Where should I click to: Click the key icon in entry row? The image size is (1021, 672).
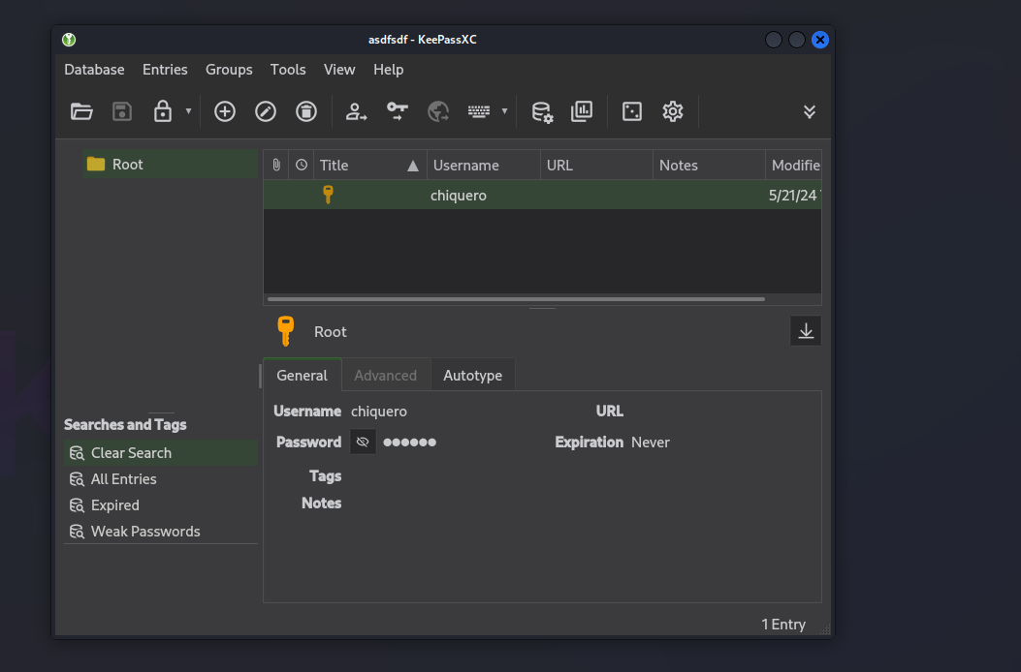coord(328,195)
